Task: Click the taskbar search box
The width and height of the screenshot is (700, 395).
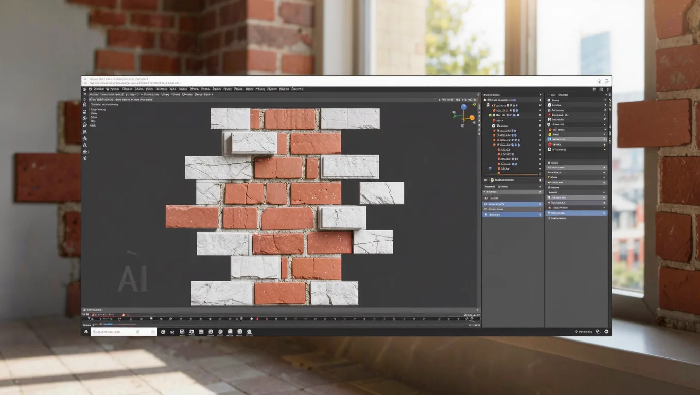Action: click(x=124, y=332)
